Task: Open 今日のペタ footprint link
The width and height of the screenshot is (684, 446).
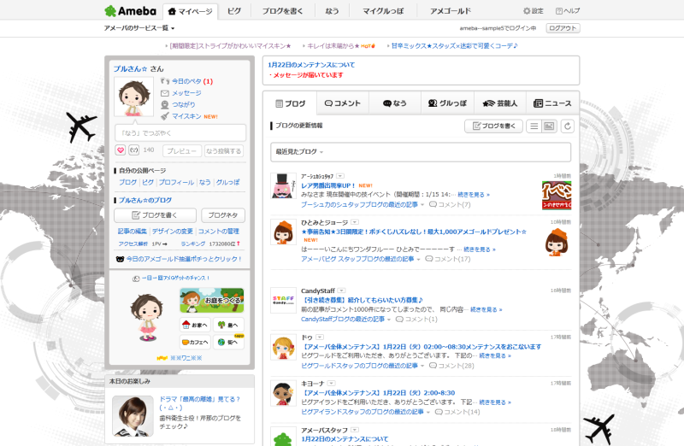Action: (x=186, y=81)
